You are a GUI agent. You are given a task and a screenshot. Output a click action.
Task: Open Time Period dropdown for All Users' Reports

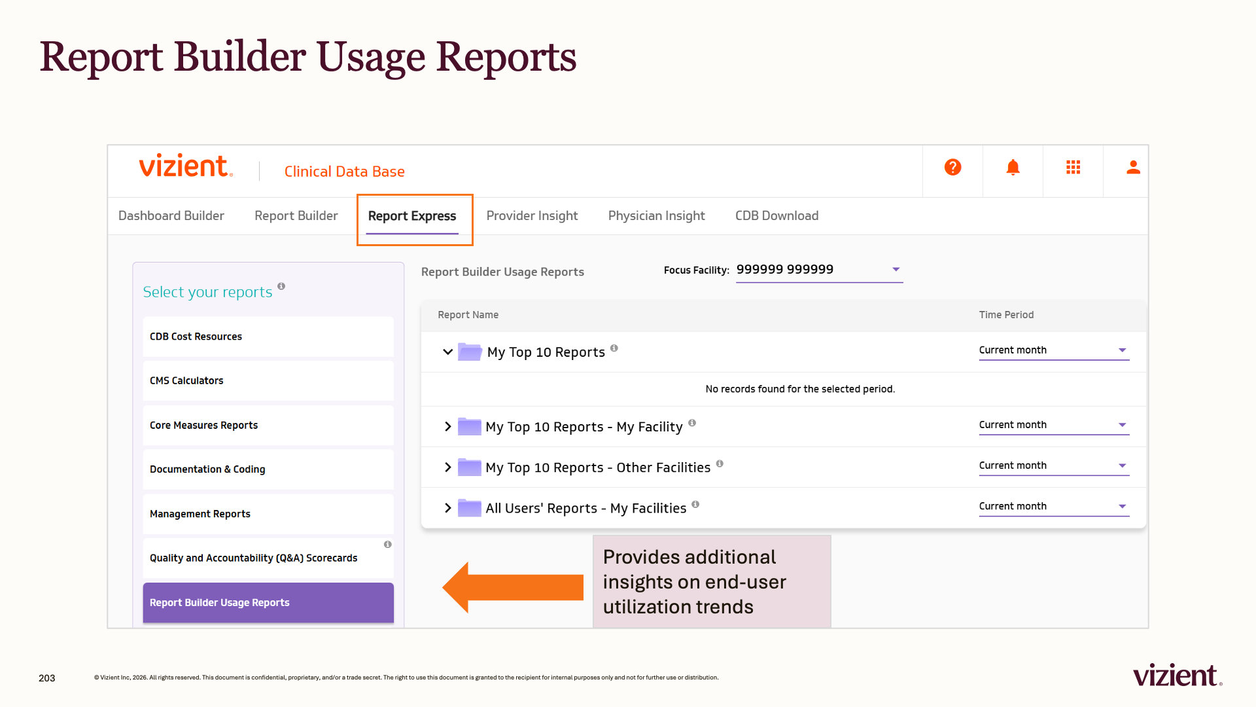[1054, 506]
